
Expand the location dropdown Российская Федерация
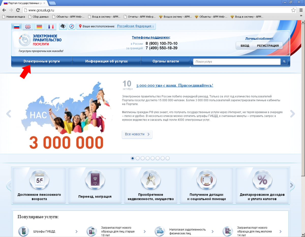(x=135, y=26)
